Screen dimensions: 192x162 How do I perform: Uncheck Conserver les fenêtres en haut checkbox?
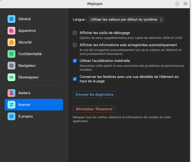[75, 79]
